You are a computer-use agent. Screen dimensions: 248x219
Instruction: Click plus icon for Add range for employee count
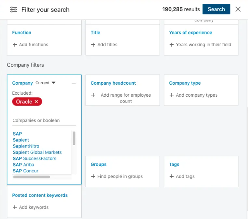(x=93, y=95)
